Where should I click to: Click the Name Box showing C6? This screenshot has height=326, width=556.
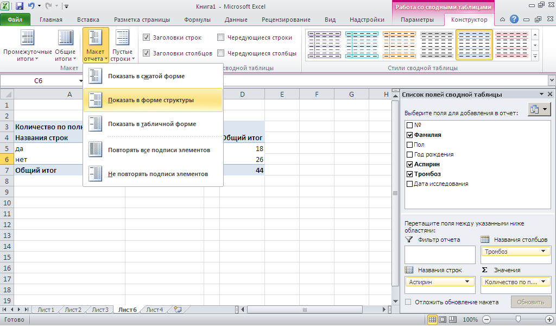(39, 81)
